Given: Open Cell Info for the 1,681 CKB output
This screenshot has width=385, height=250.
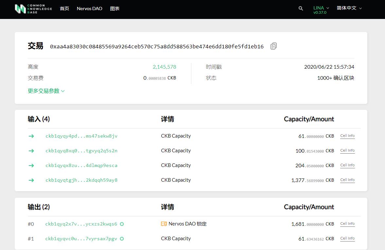Looking at the screenshot, I should coord(347,224).
